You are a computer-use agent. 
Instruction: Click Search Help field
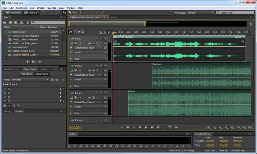[235, 12]
